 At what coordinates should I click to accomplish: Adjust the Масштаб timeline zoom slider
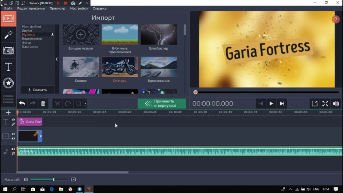click(x=53, y=179)
